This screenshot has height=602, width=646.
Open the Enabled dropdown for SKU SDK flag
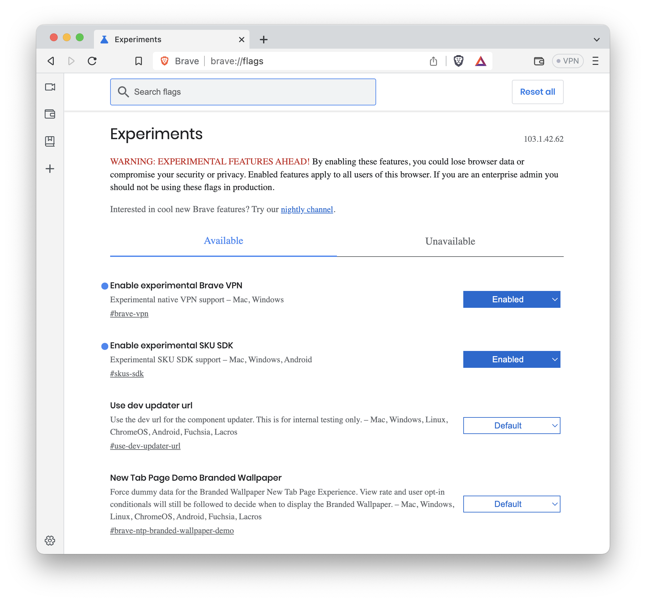[512, 359]
